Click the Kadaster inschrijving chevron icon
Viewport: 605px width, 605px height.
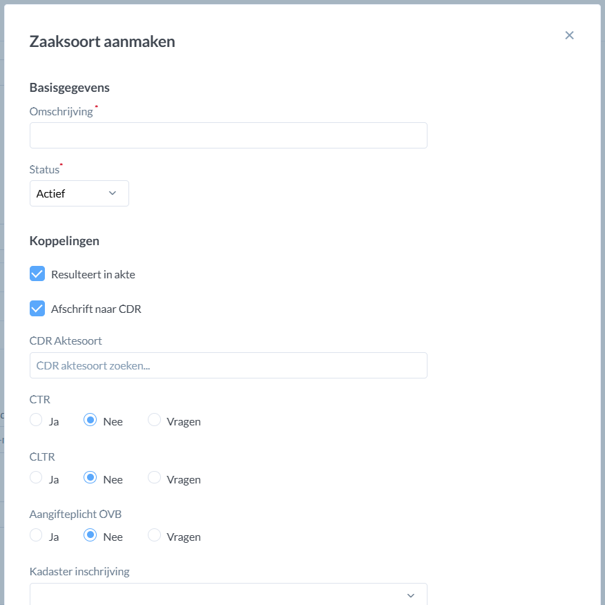(x=411, y=595)
